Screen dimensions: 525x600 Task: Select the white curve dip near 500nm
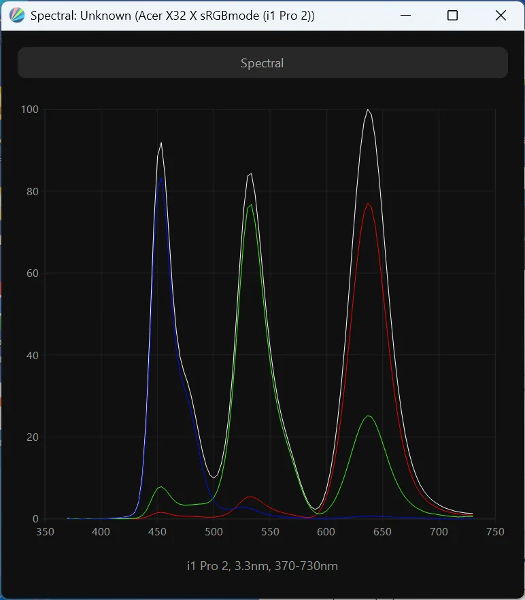214,478
